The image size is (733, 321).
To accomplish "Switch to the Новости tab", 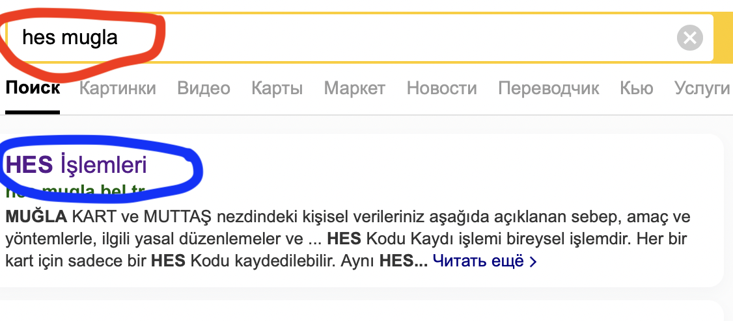I will pyautogui.click(x=442, y=88).
